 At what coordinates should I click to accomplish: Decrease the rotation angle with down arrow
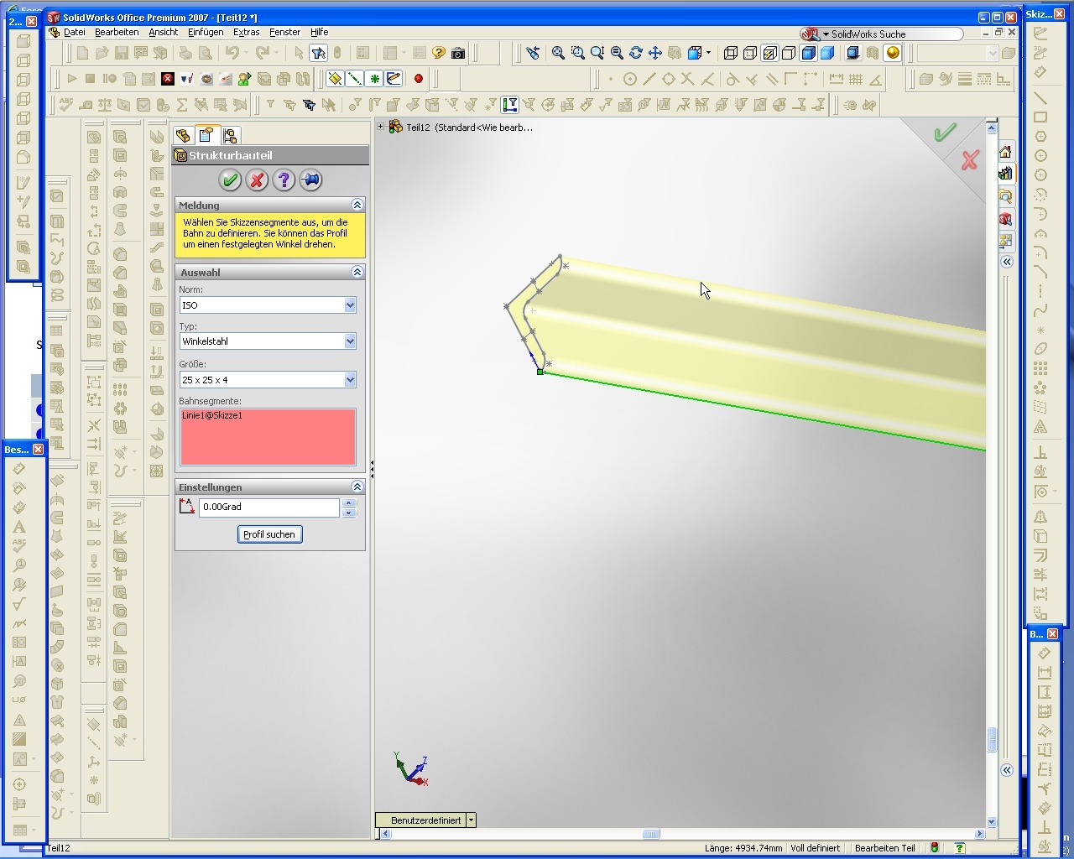(349, 512)
